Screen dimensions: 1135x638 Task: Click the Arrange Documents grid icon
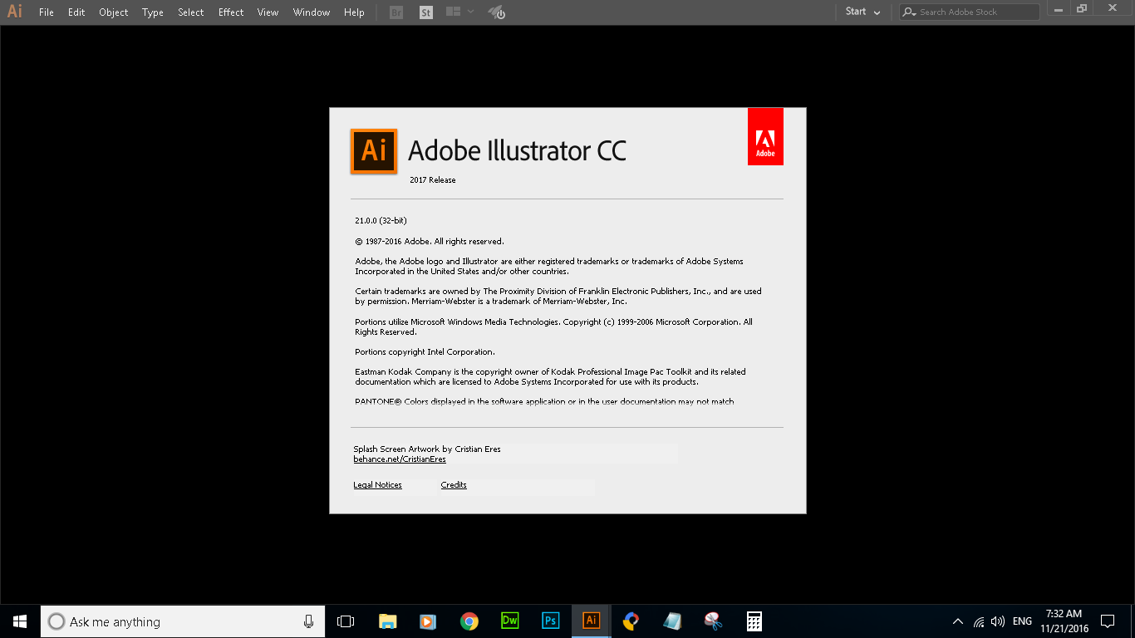click(x=453, y=12)
